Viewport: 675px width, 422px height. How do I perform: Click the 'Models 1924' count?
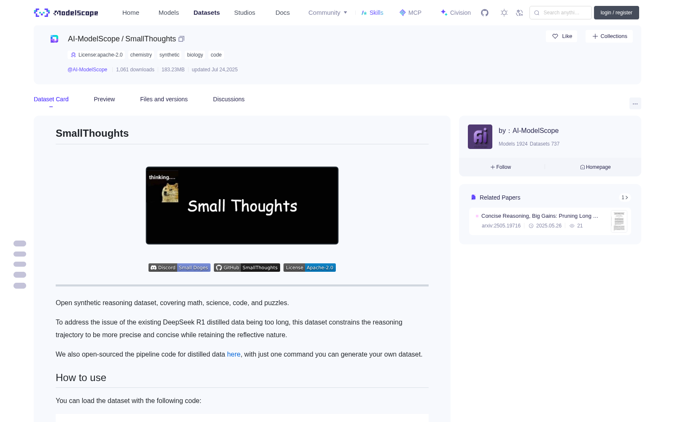click(x=513, y=144)
